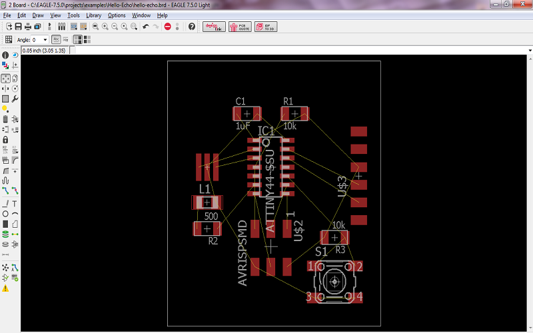Select the Route tool
Screen dimensions: 533x333
5,190
